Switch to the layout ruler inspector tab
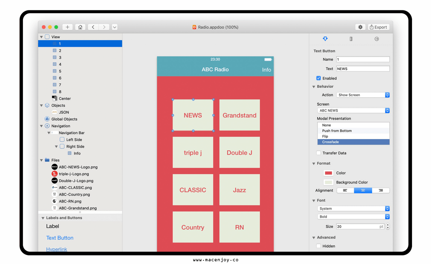Viewport: 431px width, 264px height. [351, 39]
